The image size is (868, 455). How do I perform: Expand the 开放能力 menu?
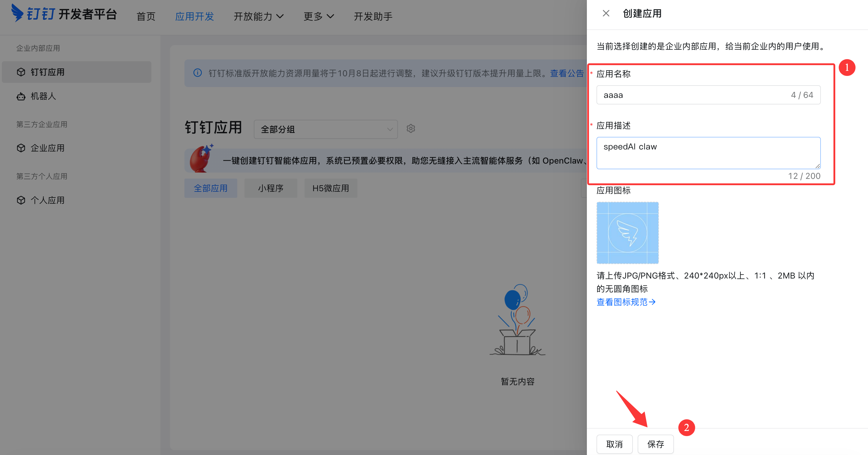(x=258, y=16)
